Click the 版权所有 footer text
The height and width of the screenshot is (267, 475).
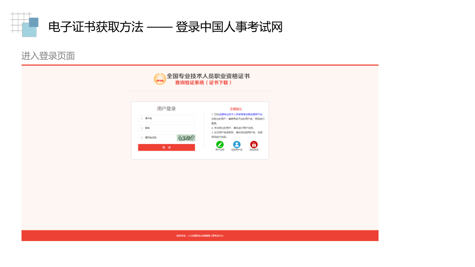click(x=200, y=235)
